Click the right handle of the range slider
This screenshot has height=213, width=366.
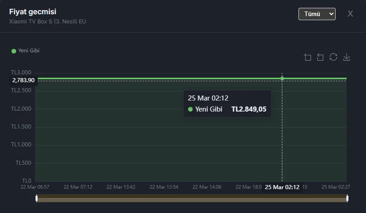pyautogui.click(x=347, y=198)
